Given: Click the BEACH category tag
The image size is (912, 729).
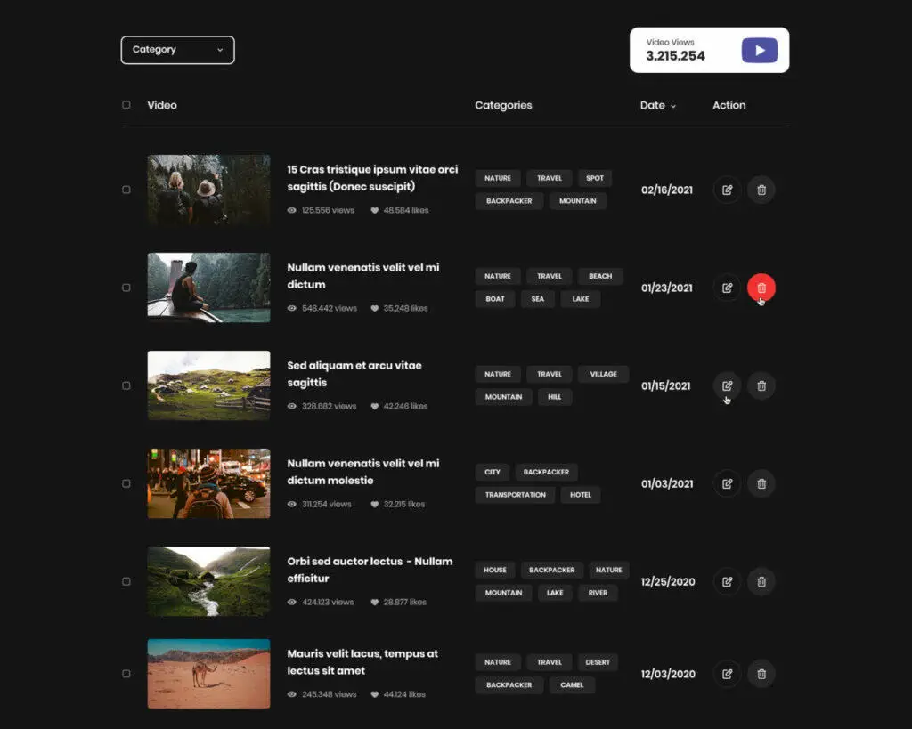Looking at the screenshot, I should coord(600,276).
